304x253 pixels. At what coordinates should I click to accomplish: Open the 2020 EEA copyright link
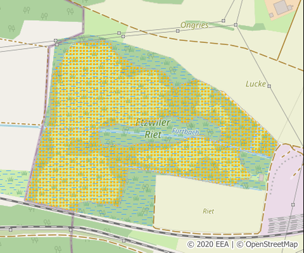coord(208,245)
